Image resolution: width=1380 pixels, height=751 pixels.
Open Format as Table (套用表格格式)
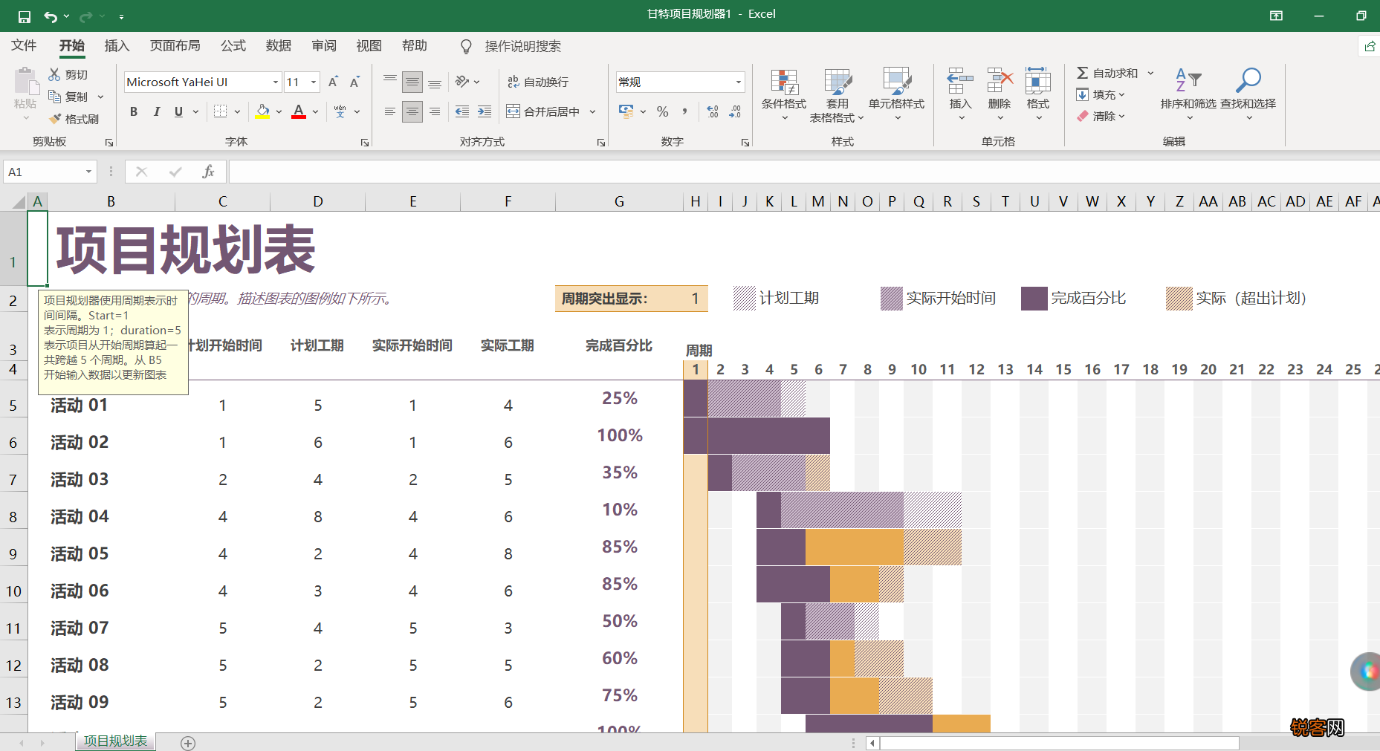coord(837,95)
